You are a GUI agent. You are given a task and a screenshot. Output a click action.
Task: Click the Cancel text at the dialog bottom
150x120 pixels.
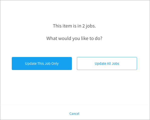74,113
